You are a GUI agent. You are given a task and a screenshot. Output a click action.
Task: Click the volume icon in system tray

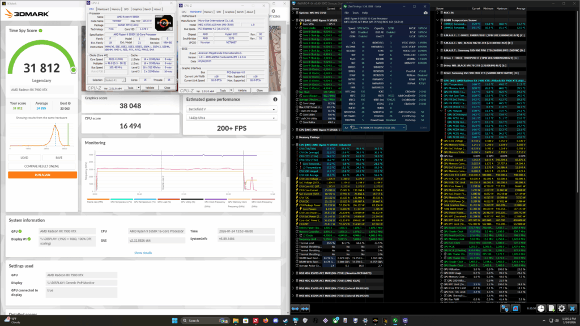tap(557, 320)
